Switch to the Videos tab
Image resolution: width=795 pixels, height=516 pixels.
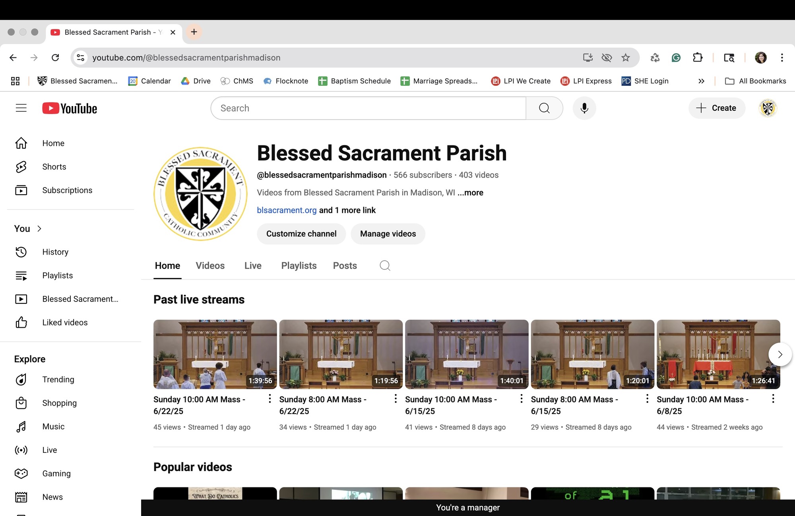click(x=210, y=266)
